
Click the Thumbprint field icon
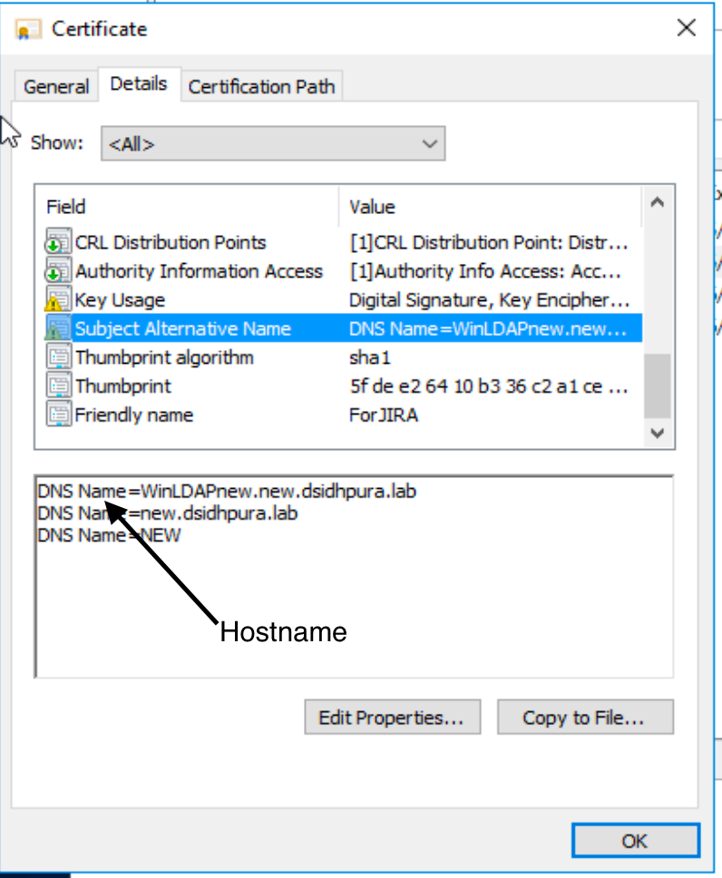click(58, 385)
